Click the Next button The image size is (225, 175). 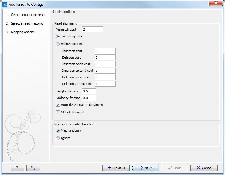(x=145, y=168)
